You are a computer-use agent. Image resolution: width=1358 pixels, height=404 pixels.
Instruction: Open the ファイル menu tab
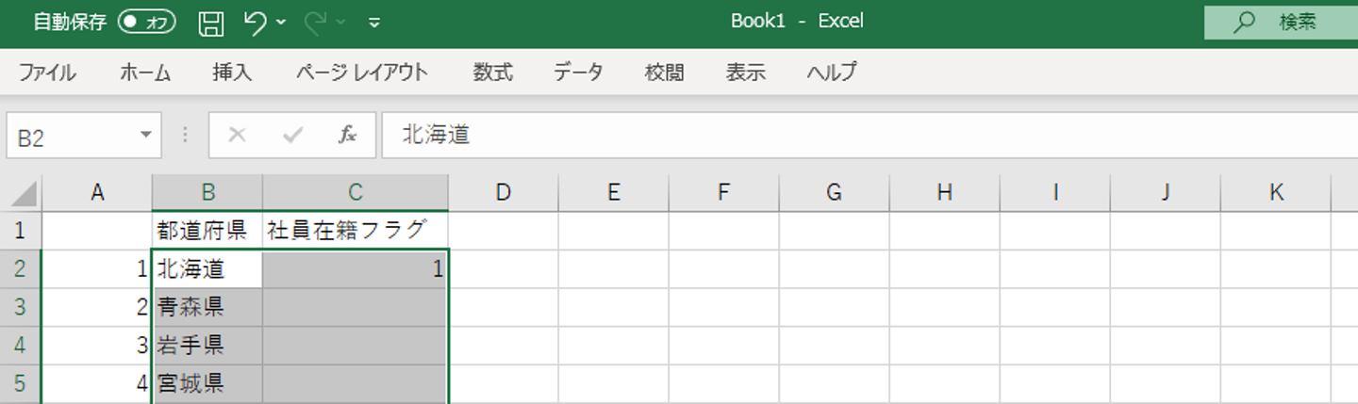47,73
